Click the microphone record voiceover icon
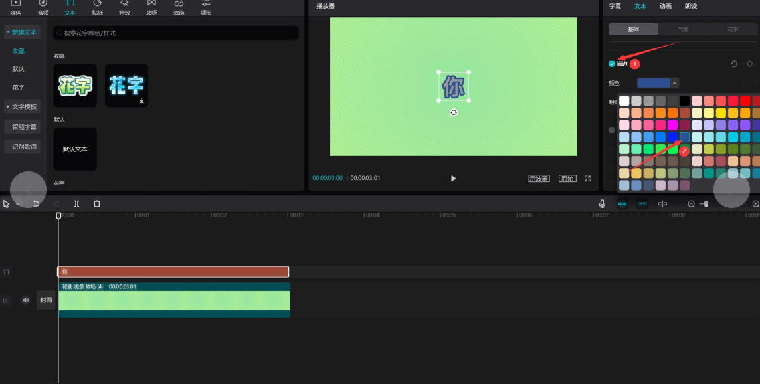Viewport: 760px width, 384px height. (602, 204)
